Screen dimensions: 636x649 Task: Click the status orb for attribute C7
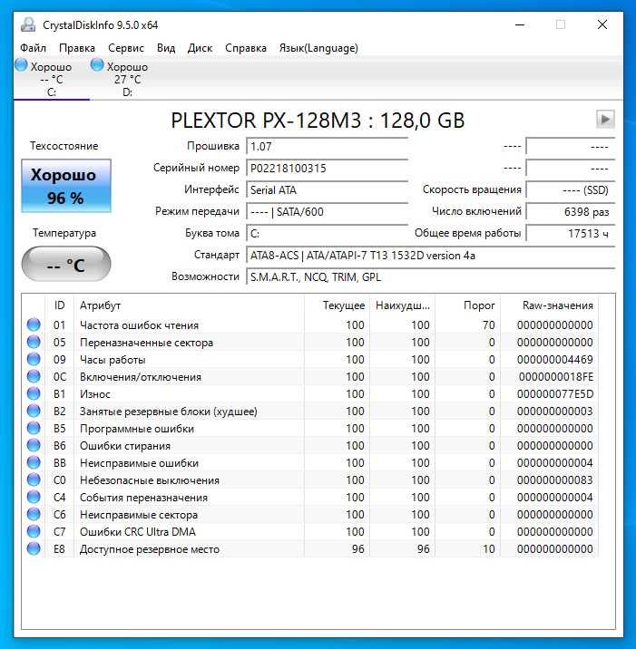(34, 531)
